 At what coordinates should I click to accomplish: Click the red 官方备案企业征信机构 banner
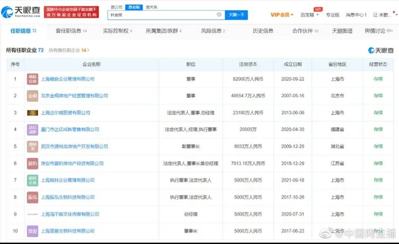pyautogui.click(x=71, y=12)
